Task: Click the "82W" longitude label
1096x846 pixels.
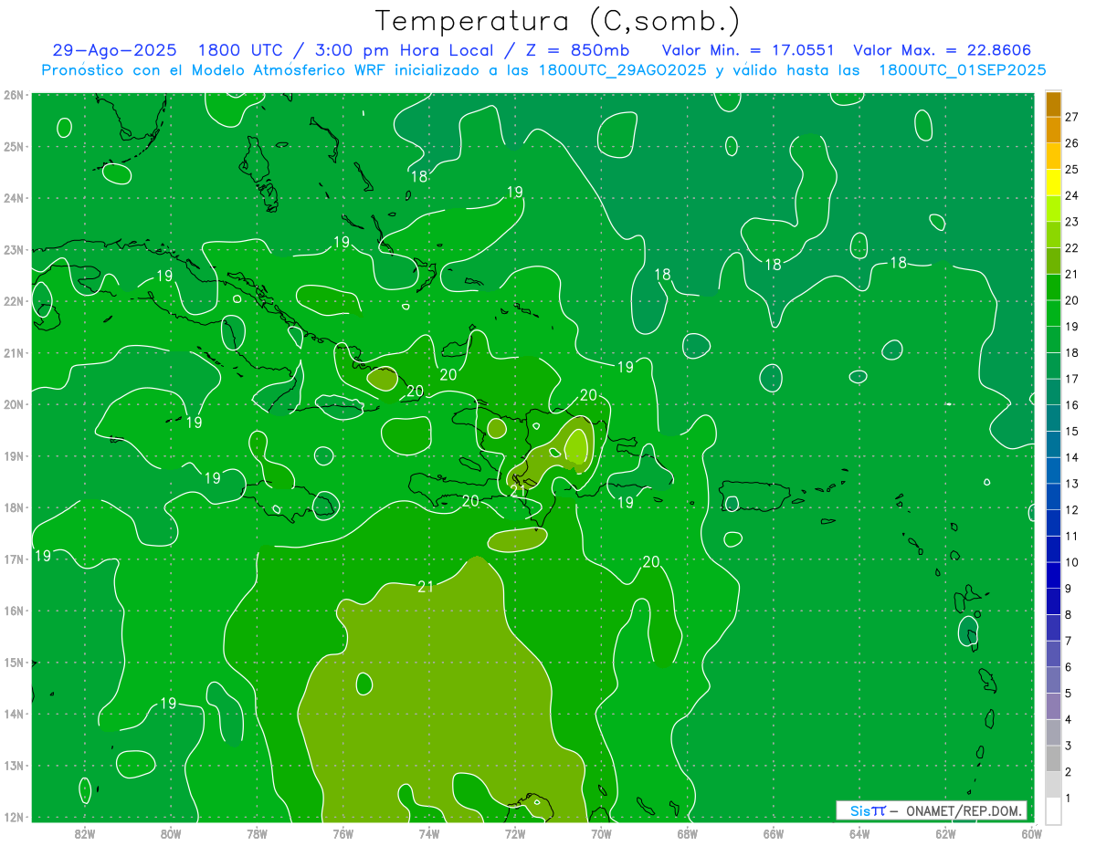Action: 85,832
